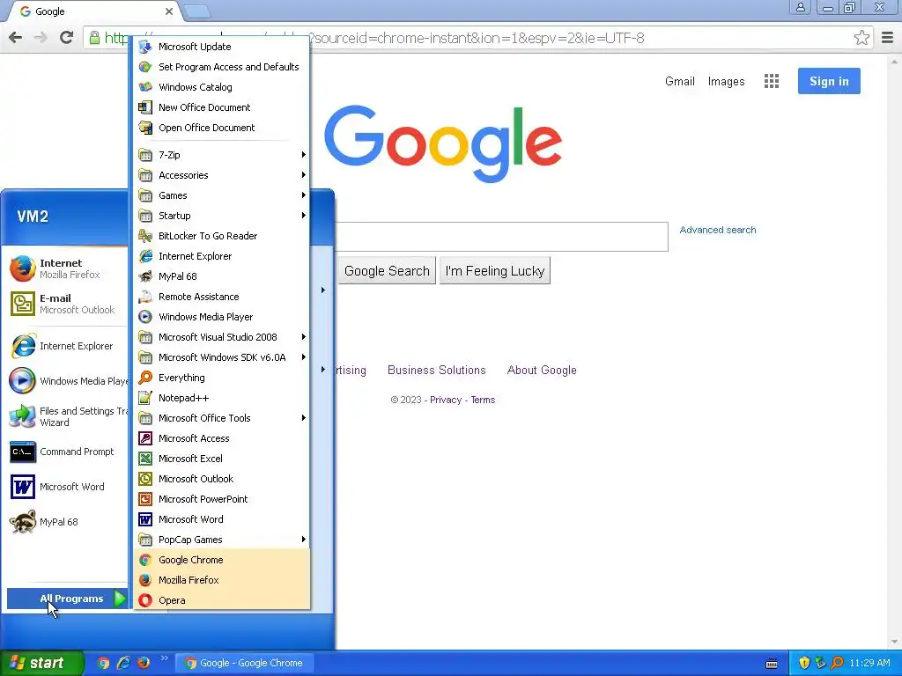Open About Google link

(x=542, y=371)
